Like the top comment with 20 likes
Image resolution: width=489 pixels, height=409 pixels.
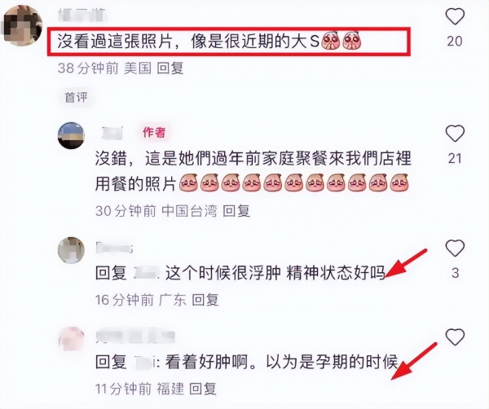pyautogui.click(x=455, y=16)
